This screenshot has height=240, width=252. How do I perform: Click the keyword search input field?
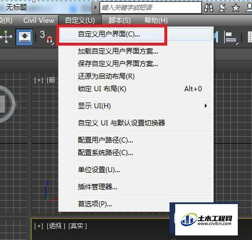pyautogui.click(x=151, y=7)
